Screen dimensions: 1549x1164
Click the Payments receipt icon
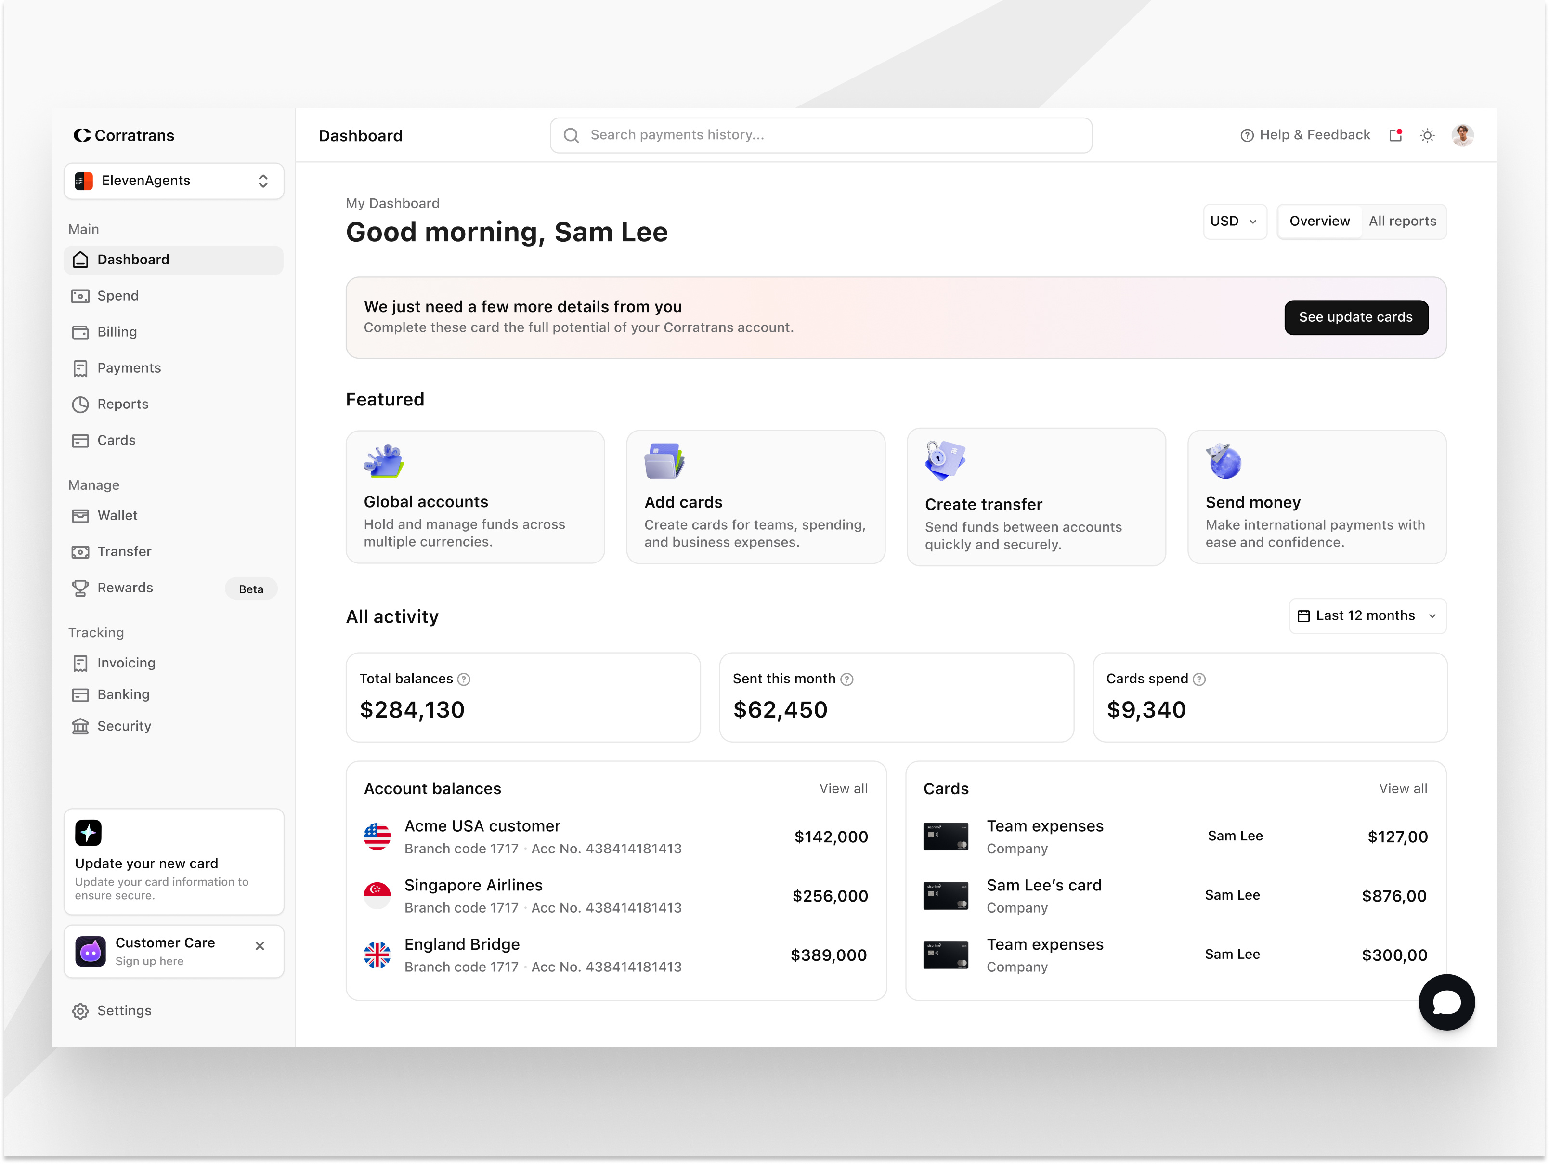click(x=80, y=368)
